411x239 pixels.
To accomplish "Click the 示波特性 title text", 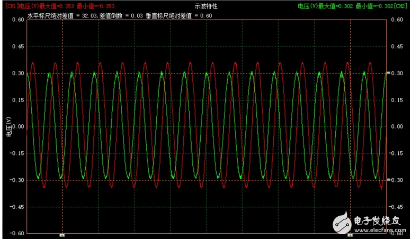I will click(207, 5).
